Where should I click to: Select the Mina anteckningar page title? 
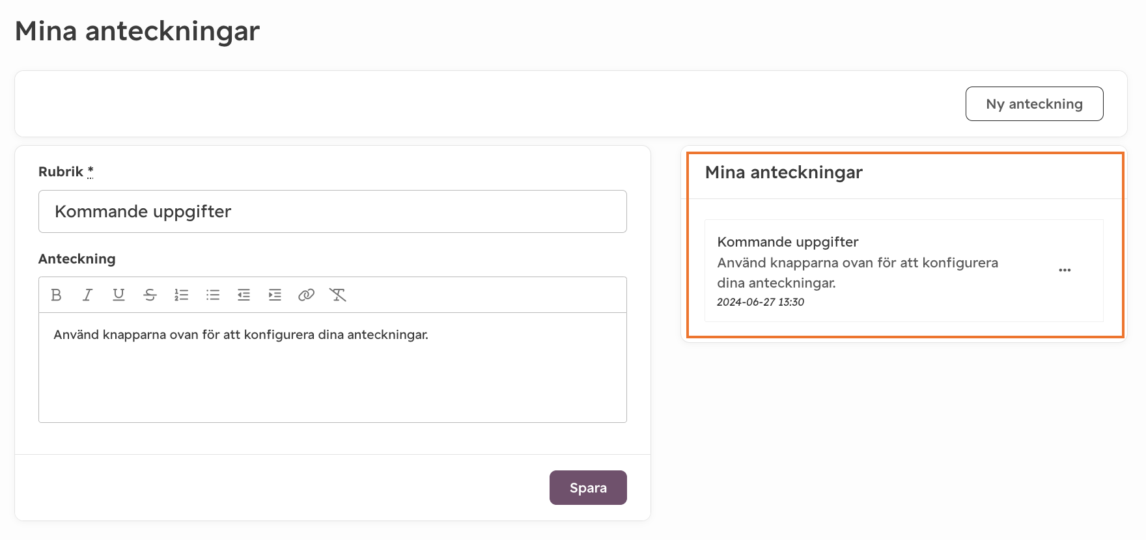137,31
